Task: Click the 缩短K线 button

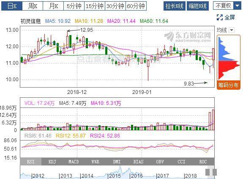Action: pyautogui.click(x=198, y=6)
